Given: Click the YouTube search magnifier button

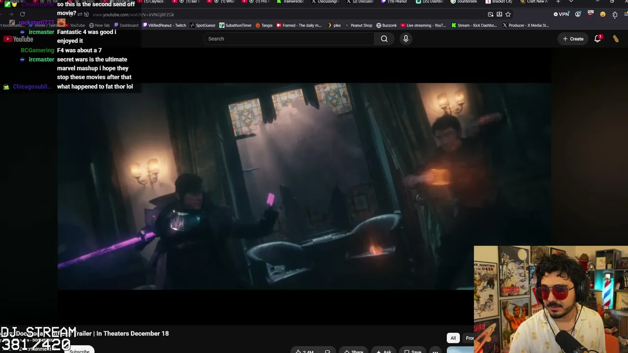Looking at the screenshot, I should pyautogui.click(x=384, y=39).
